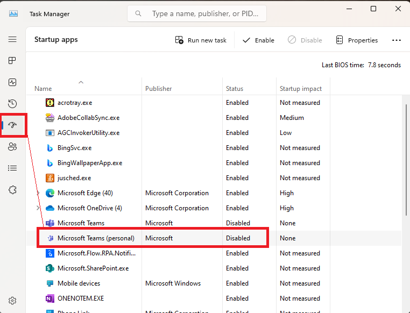The image size is (410, 313).
Task: Open Task Manager settings gear
Action: tap(12, 301)
